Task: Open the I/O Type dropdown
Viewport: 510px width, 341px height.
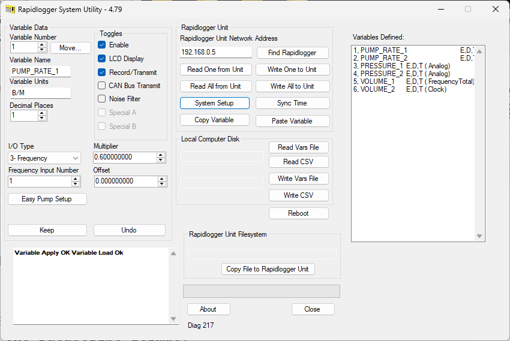Action: pyautogui.click(x=44, y=158)
